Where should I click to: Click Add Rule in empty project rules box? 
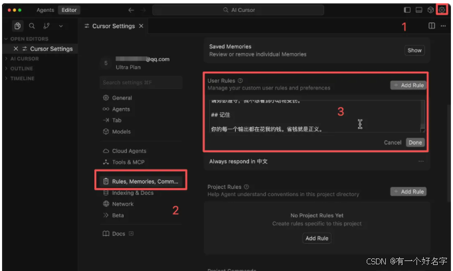[x=317, y=239]
